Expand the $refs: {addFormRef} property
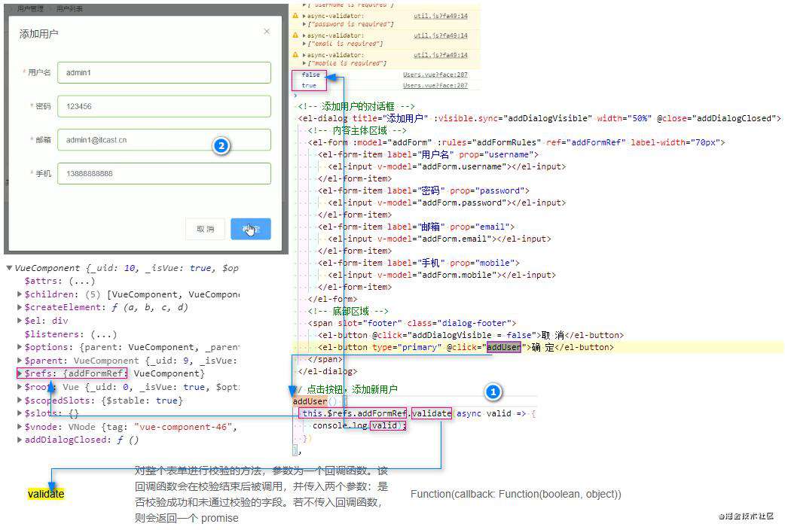This screenshot has width=785, height=530. pos(20,373)
